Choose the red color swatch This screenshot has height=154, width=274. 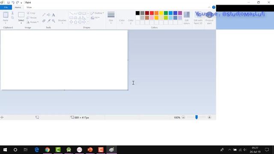pos(152,13)
